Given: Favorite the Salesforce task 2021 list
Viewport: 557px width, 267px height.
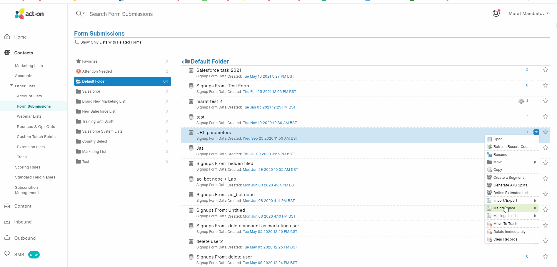Looking at the screenshot, I should pyautogui.click(x=546, y=70).
